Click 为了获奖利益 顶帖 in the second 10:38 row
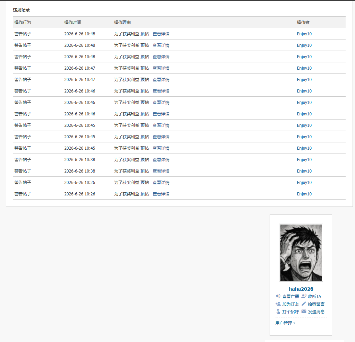Viewport: 355px width, 342px height. 131,171
